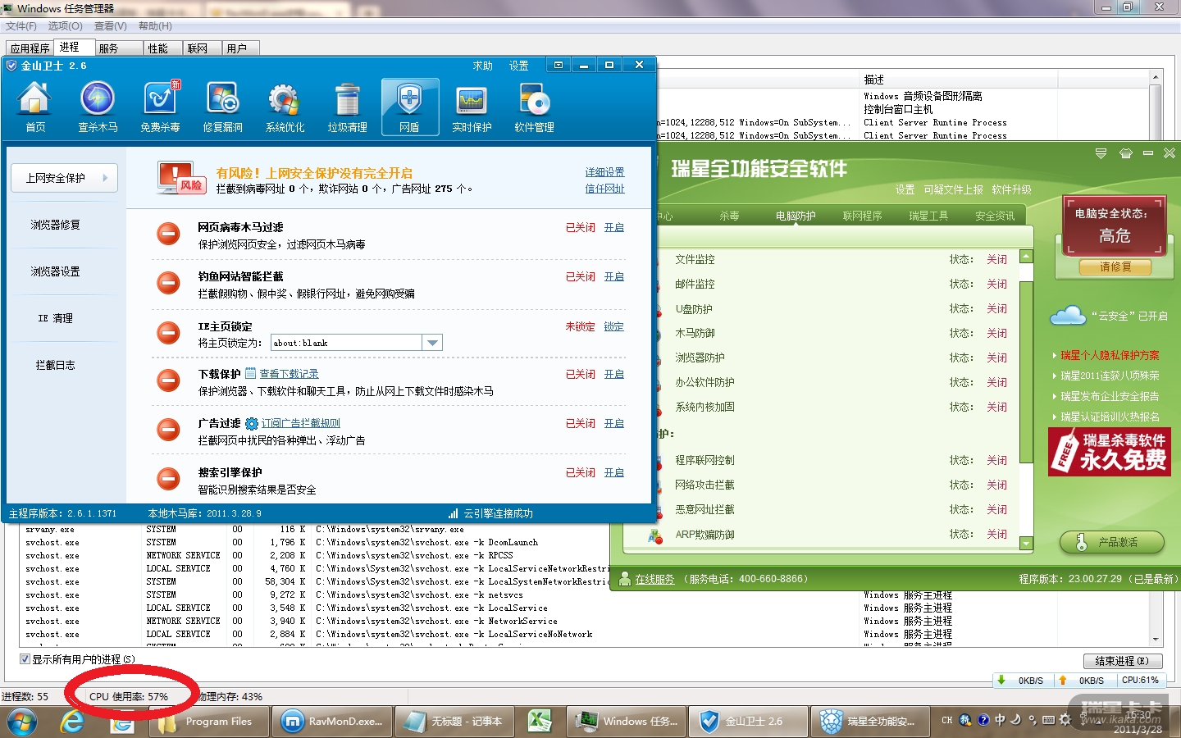Open 查杀木马 trojan scan in 金山卫士
This screenshot has width=1181, height=738.
pos(98,107)
